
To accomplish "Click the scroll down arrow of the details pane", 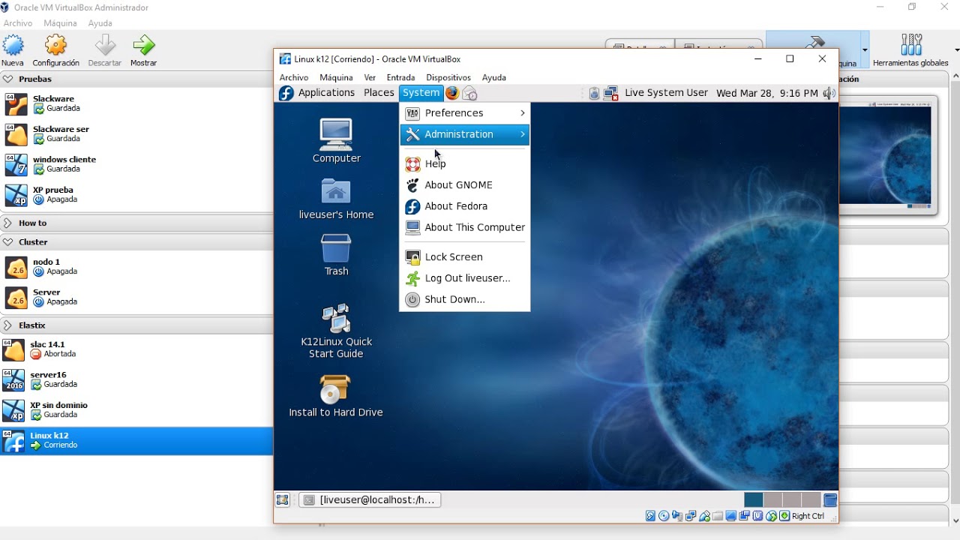I will (955, 520).
